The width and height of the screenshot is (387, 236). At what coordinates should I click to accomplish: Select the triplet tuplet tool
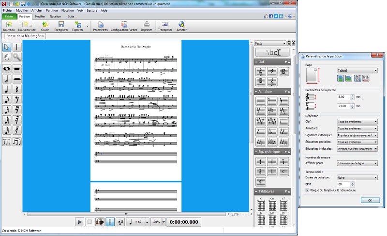7,142
